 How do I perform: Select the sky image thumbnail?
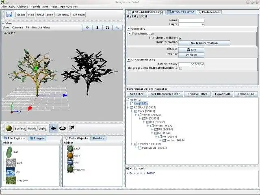(10, 171)
